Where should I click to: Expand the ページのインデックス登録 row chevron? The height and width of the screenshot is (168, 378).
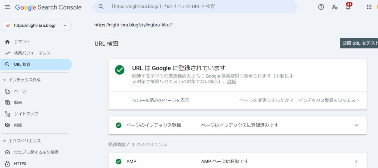(x=356, y=125)
